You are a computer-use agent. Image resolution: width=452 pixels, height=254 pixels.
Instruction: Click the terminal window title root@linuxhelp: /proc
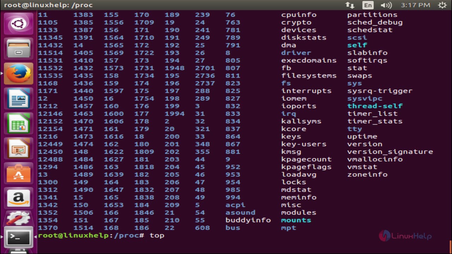[48, 5]
